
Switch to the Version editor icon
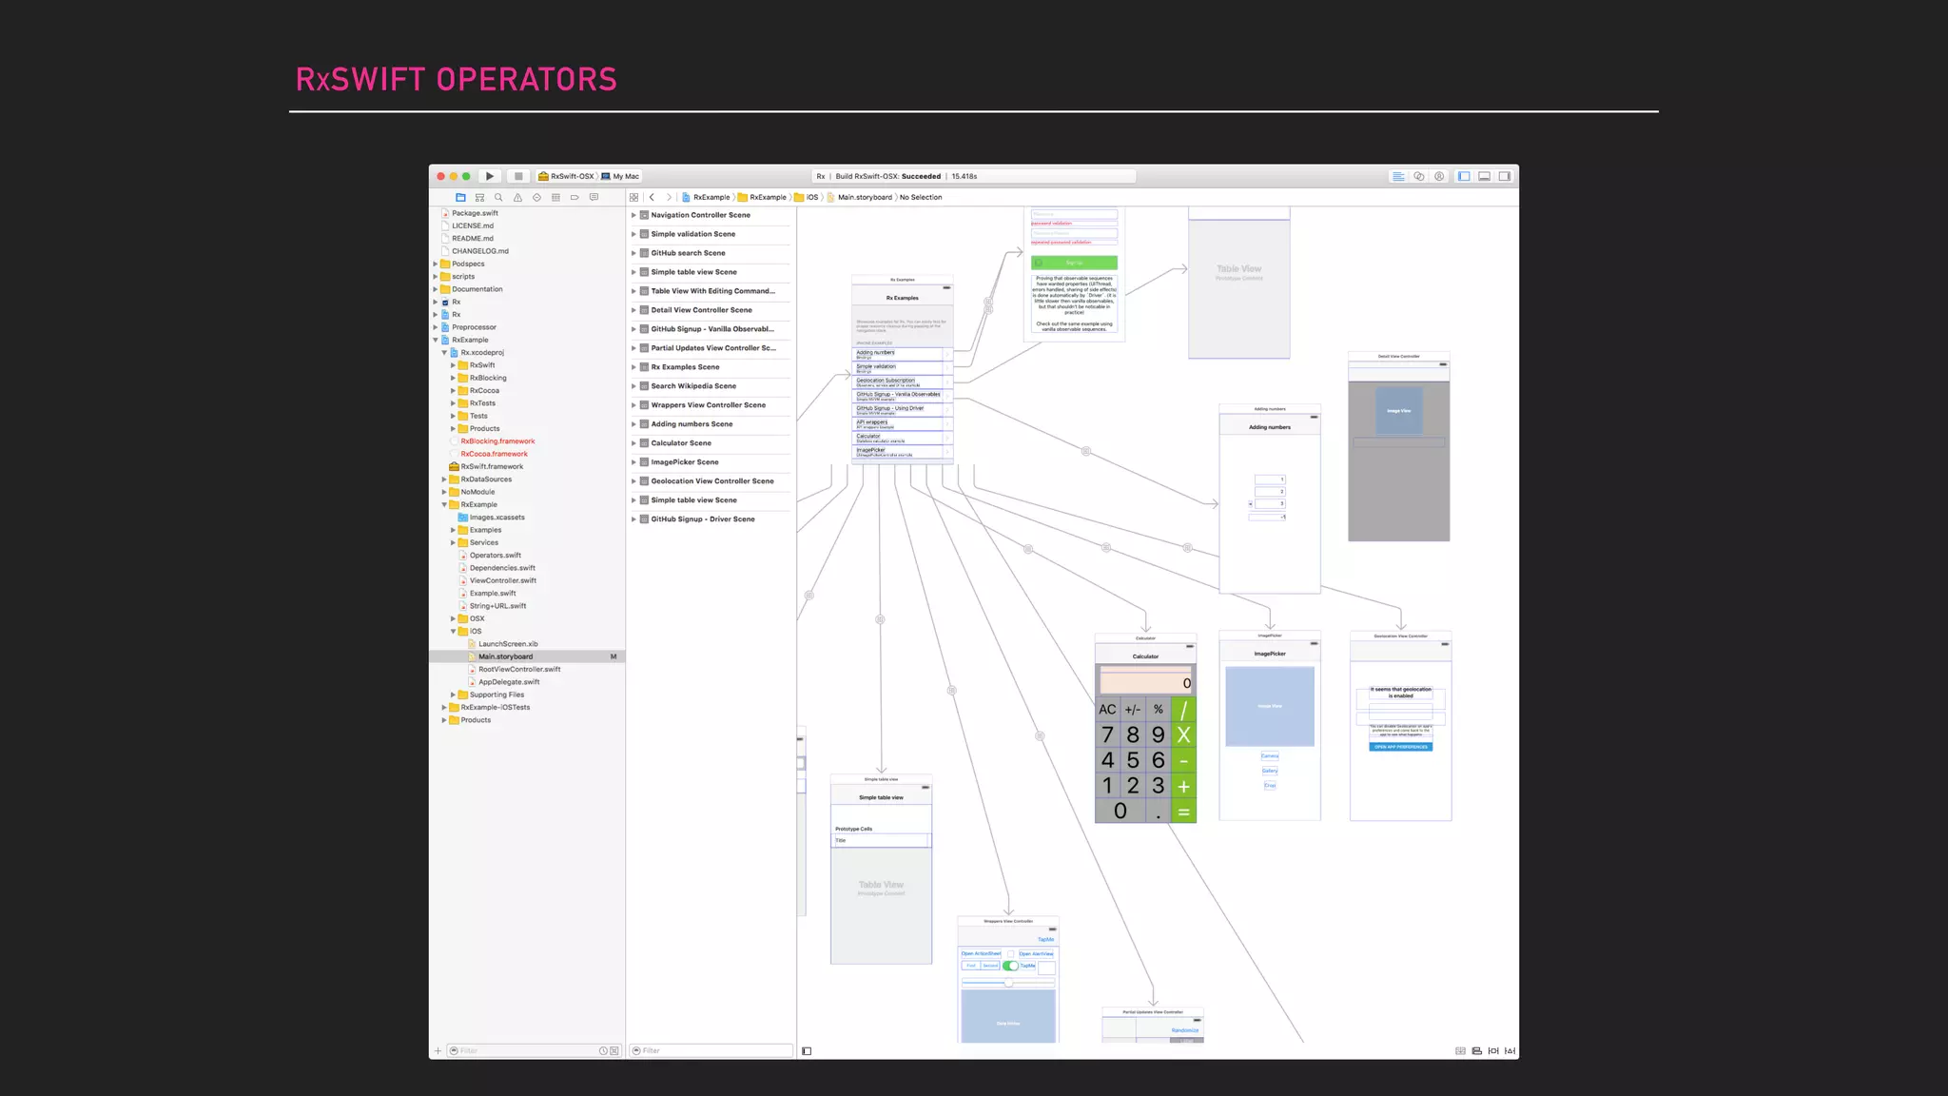click(1439, 176)
